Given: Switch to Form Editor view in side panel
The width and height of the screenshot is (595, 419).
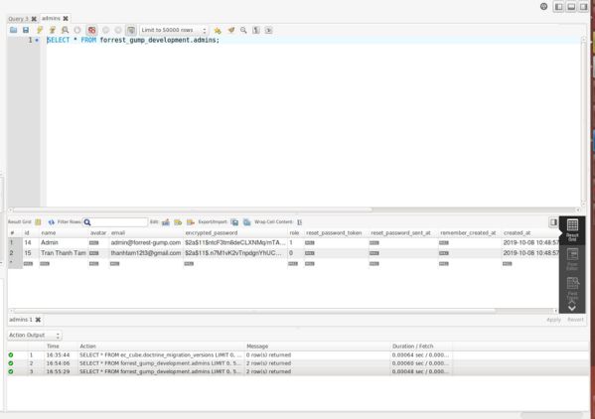Looking at the screenshot, I should click(x=572, y=259).
